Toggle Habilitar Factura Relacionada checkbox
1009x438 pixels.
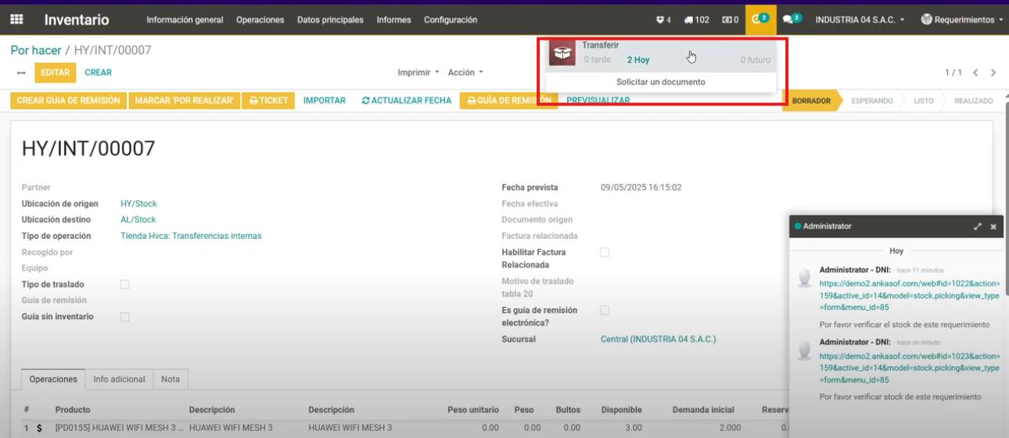[x=605, y=252]
